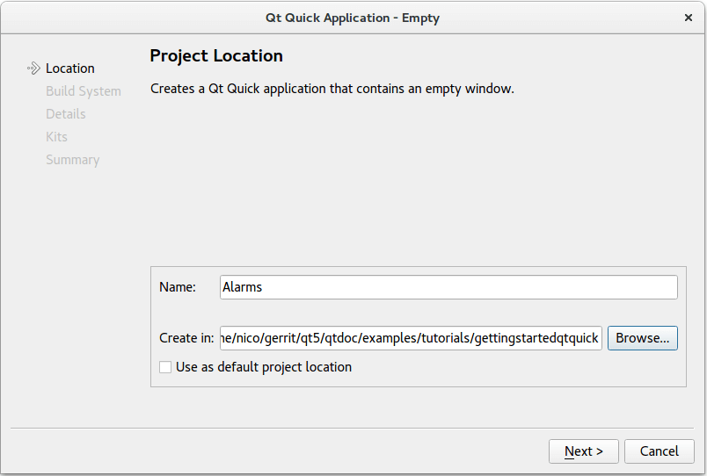Click the Name field containing Alarms

[x=448, y=287]
